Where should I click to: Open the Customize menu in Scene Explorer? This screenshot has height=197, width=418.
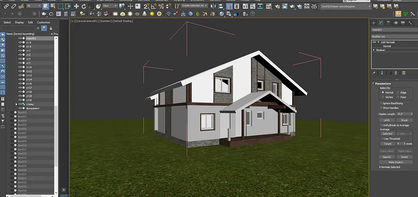[44, 22]
